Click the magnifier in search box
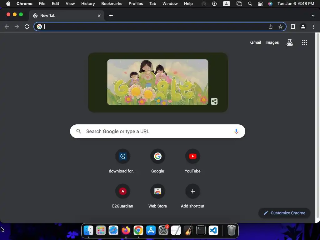The height and width of the screenshot is (240, 320). (78, 131)
